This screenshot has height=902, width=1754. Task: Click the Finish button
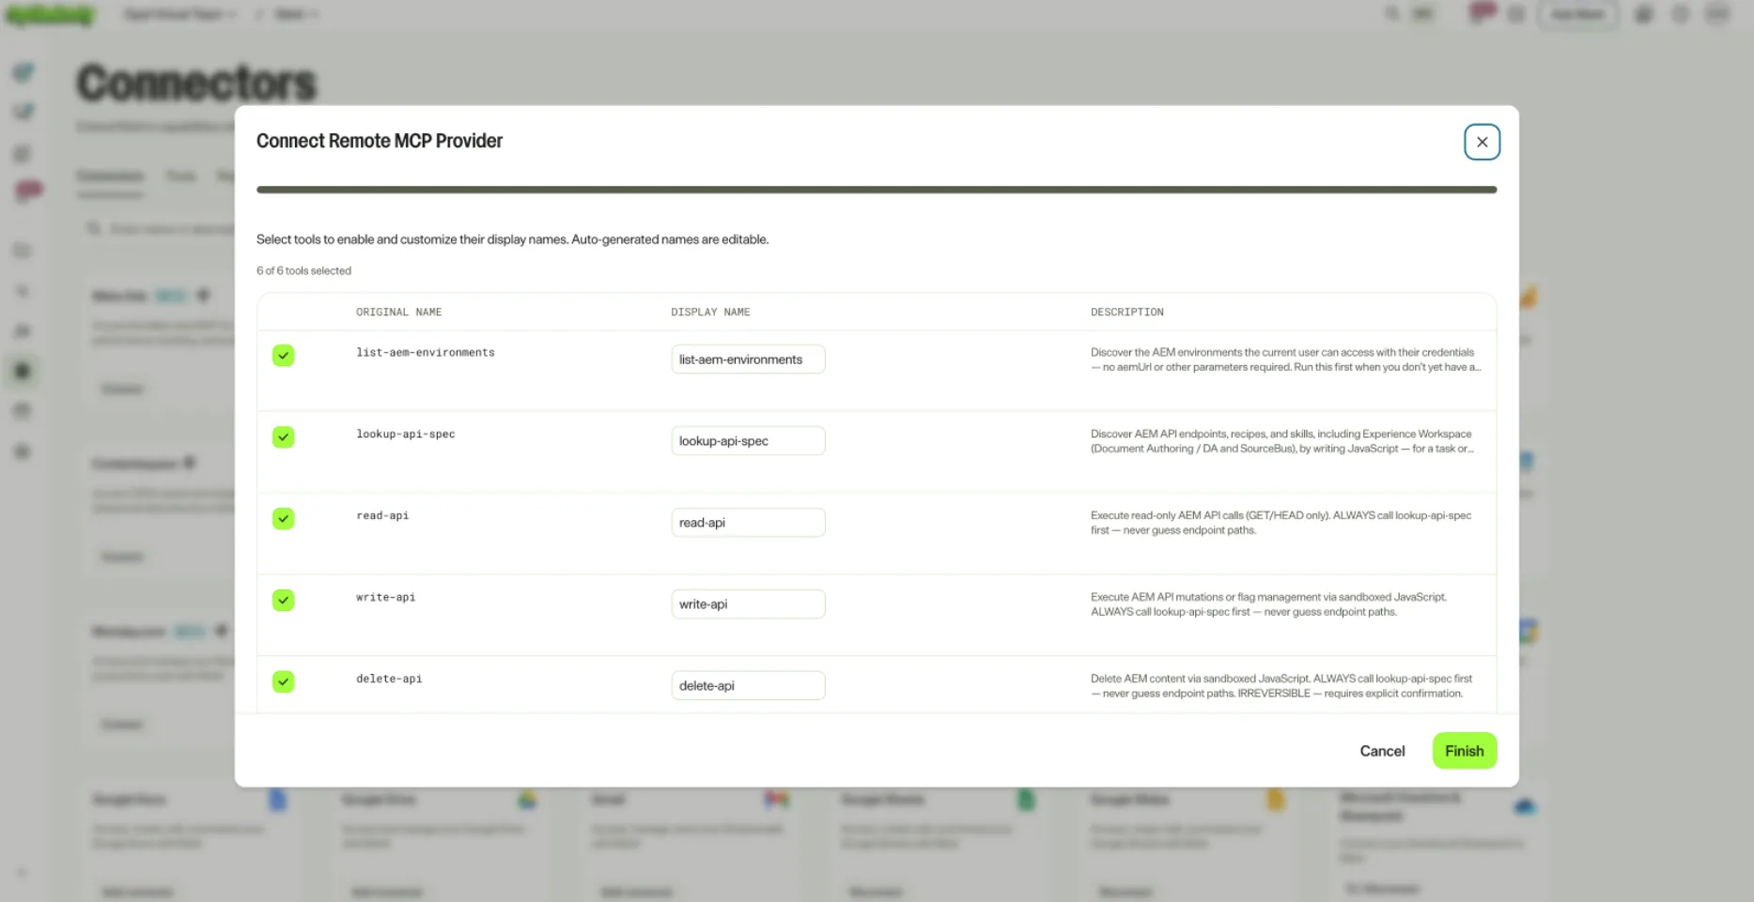[1464, 751]
